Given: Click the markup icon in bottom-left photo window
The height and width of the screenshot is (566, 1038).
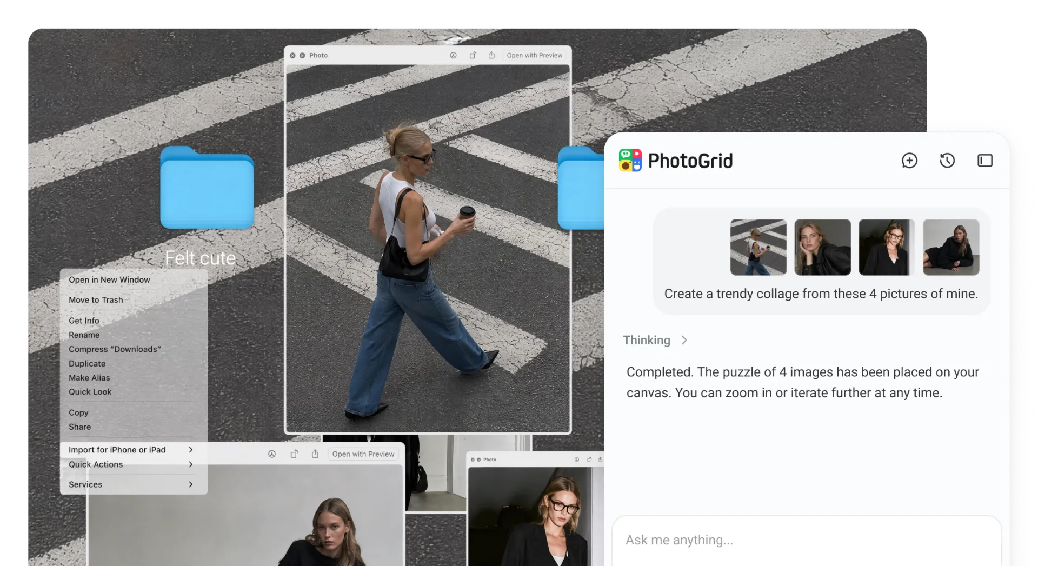Looking at the screenshot, I should click(272, 454).
